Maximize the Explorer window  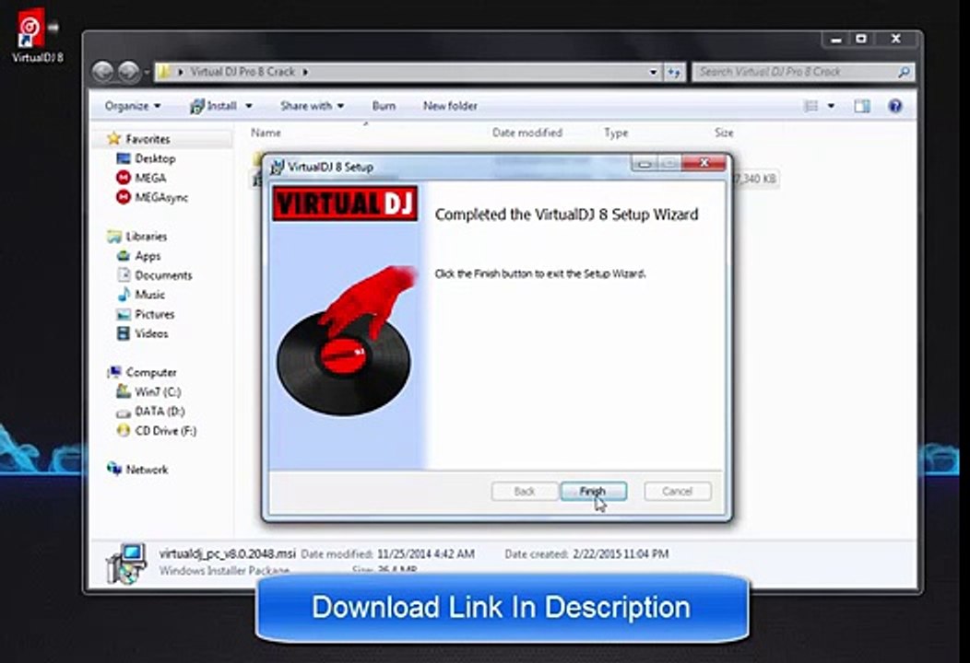coord(861,39)
